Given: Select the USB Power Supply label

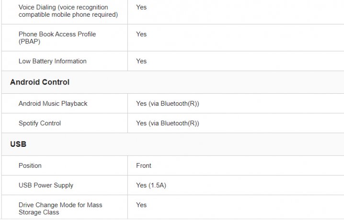Looking at the screenshot, I should [46, 185].
